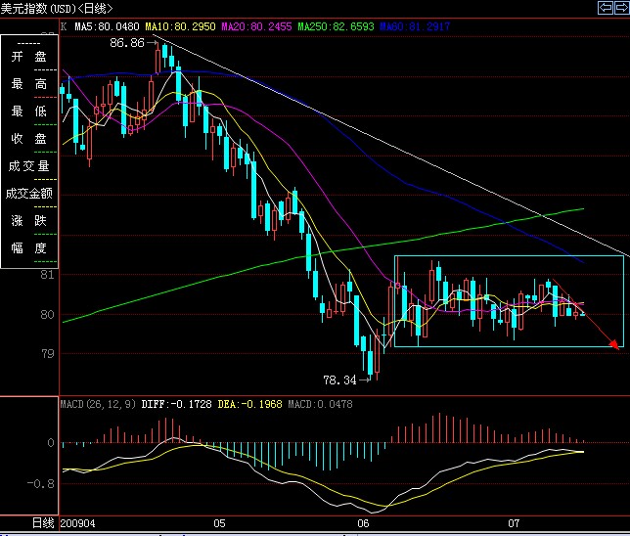Click the 最低 row in info panel

pyautogui.click(x=29, y=111)
